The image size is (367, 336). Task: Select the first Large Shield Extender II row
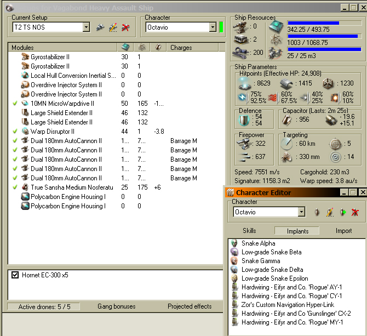116,113
